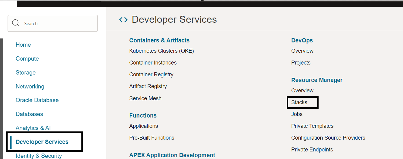The height and width of the screenshot is (159, 403).
Task: Open the Containers & Artifacts heading link
Action: coord(159,40)
